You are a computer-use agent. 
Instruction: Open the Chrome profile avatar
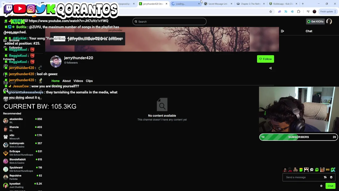click(x=314, y=11)
